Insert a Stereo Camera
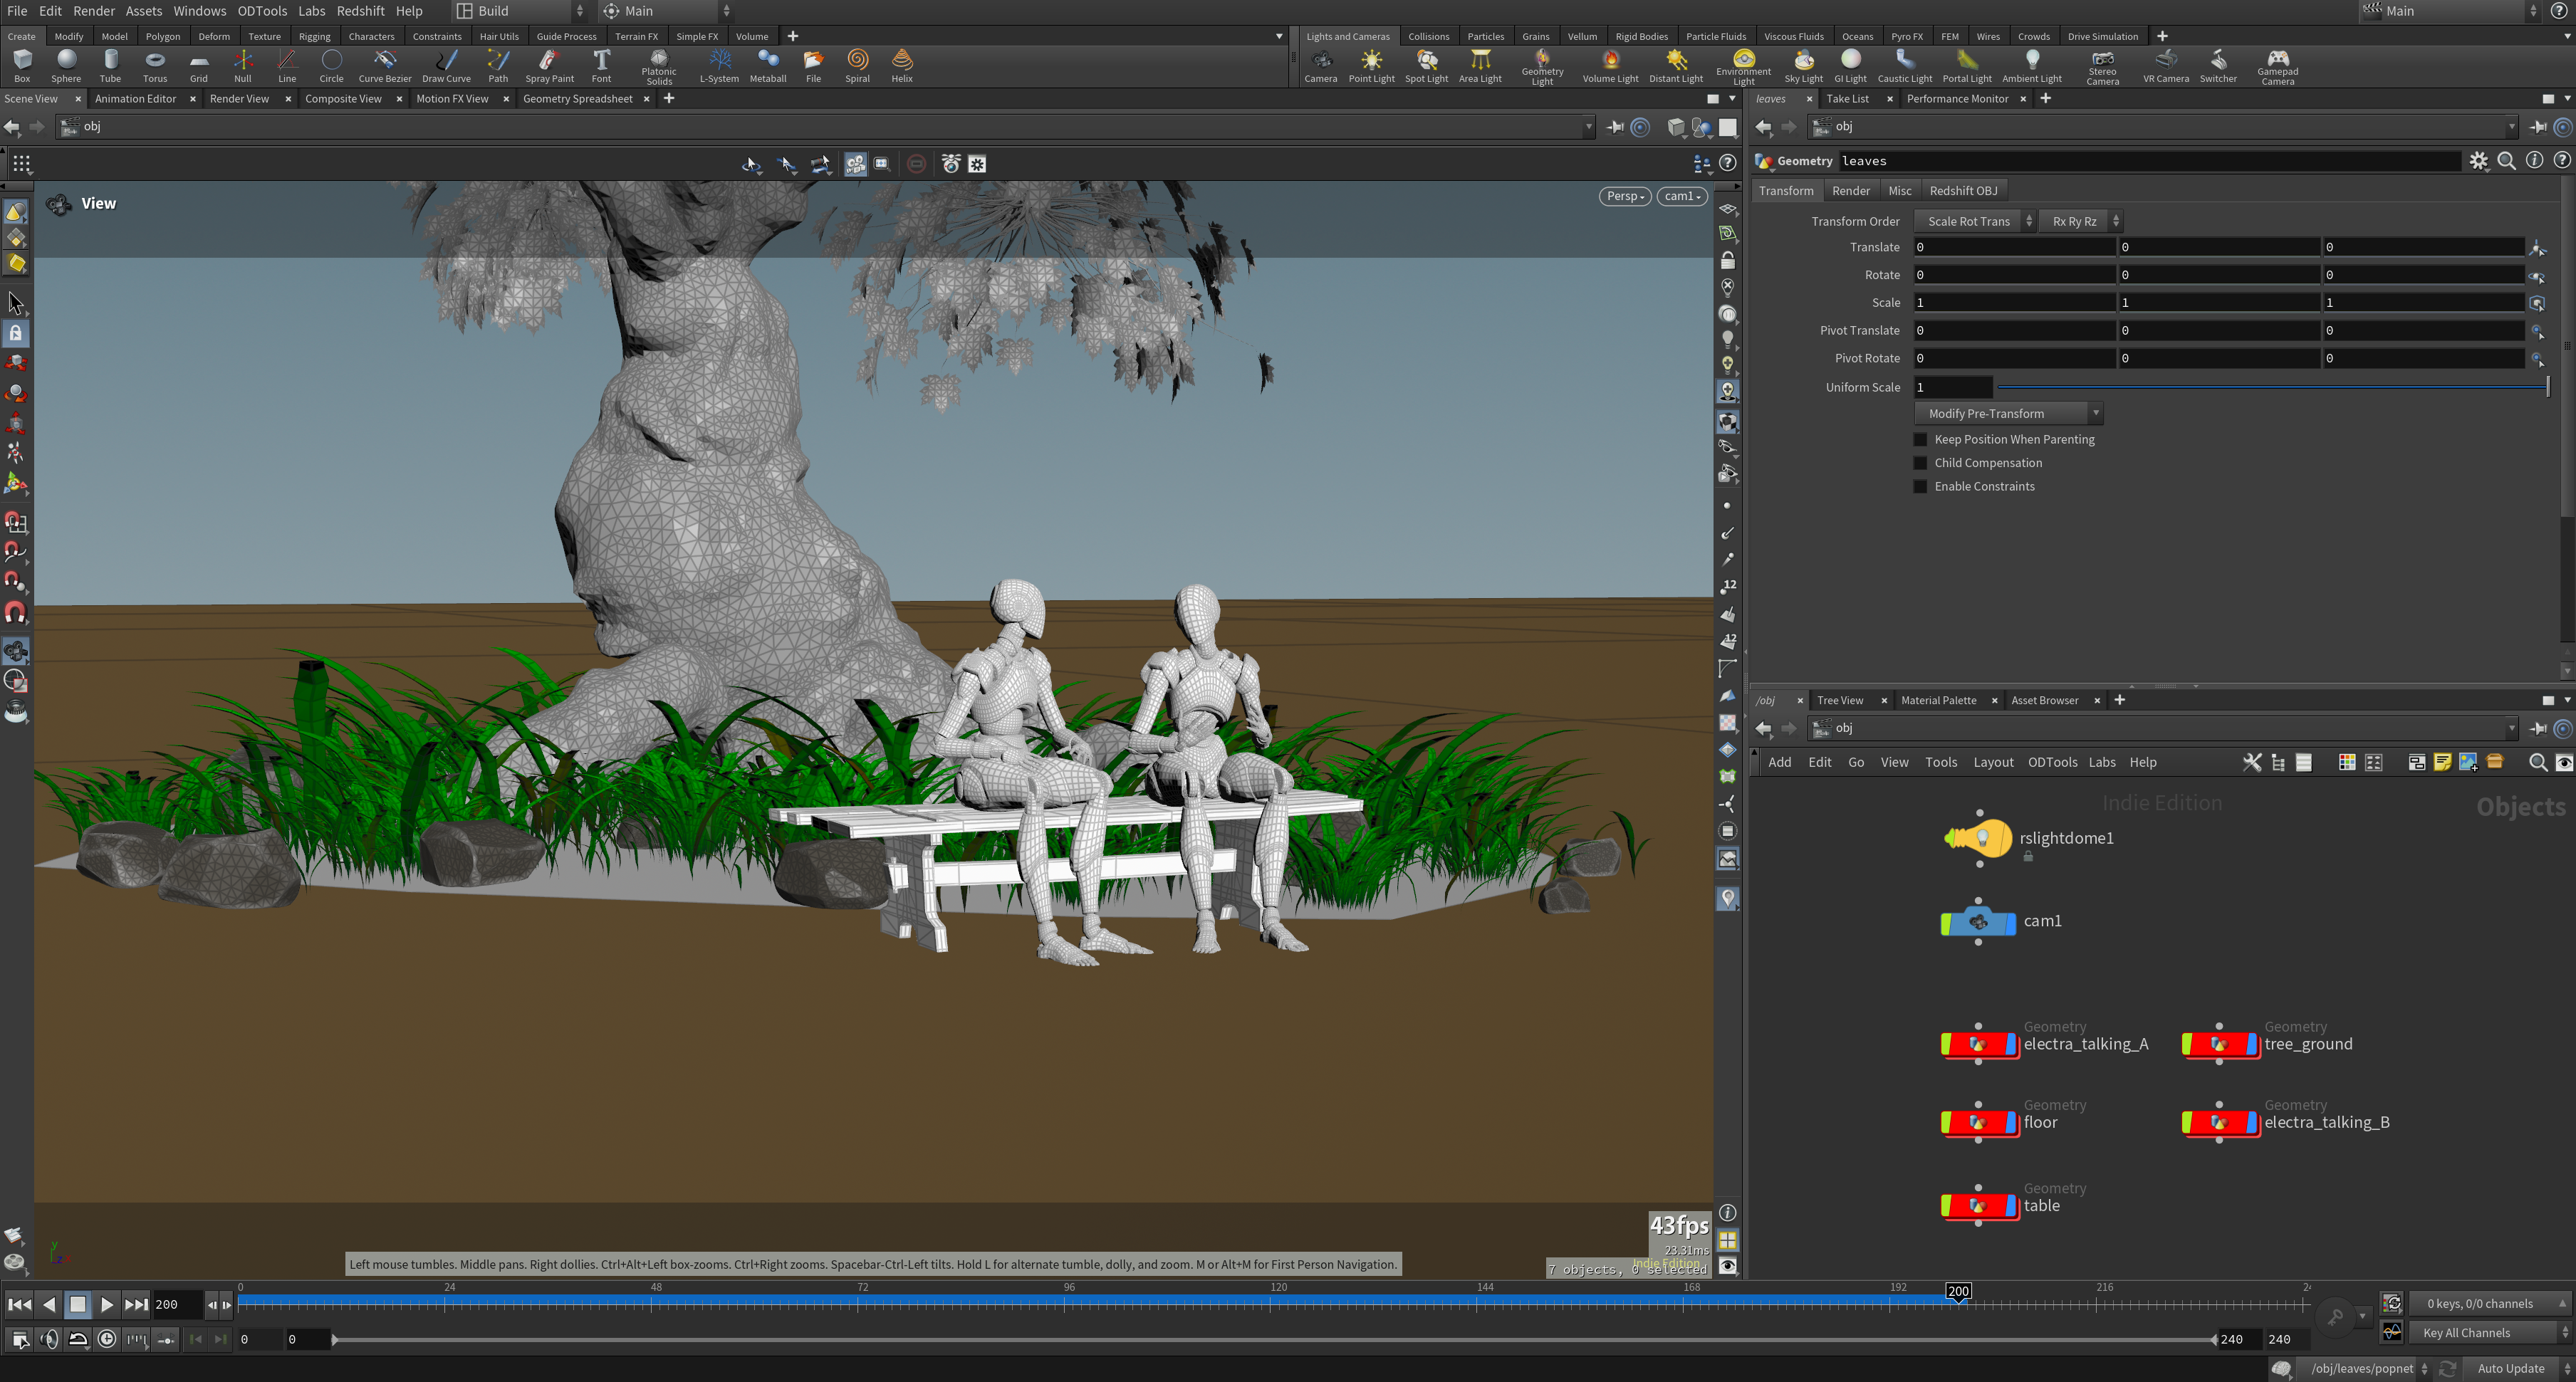2576x1382 pixels. click(2102, 67)
